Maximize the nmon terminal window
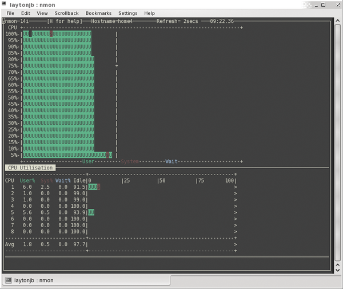This screenshot has width=343, height=289. [x=323, y=5]
